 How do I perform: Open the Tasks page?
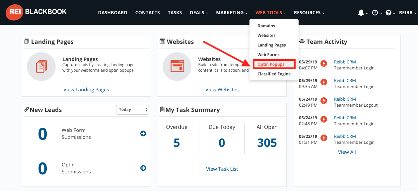[x=175, y=13]
